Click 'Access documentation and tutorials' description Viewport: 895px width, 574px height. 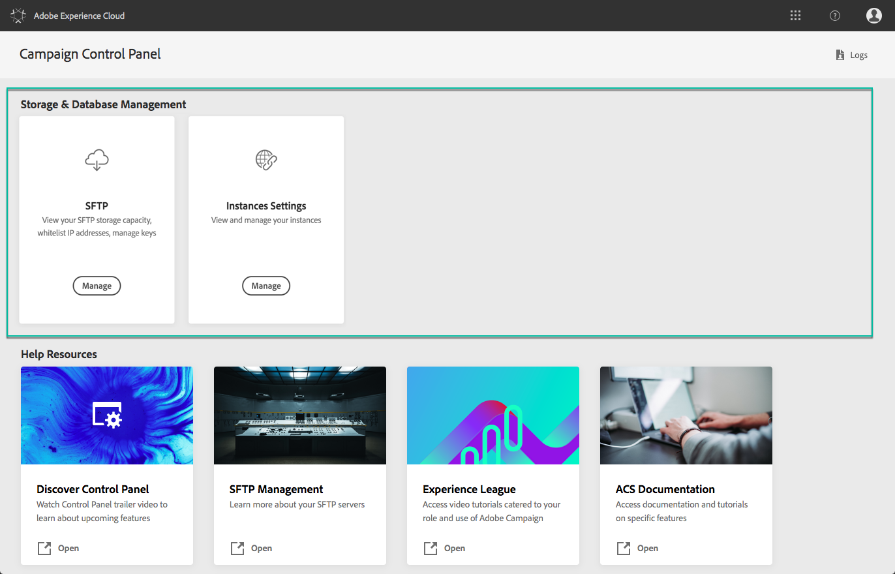coord(682,511)
